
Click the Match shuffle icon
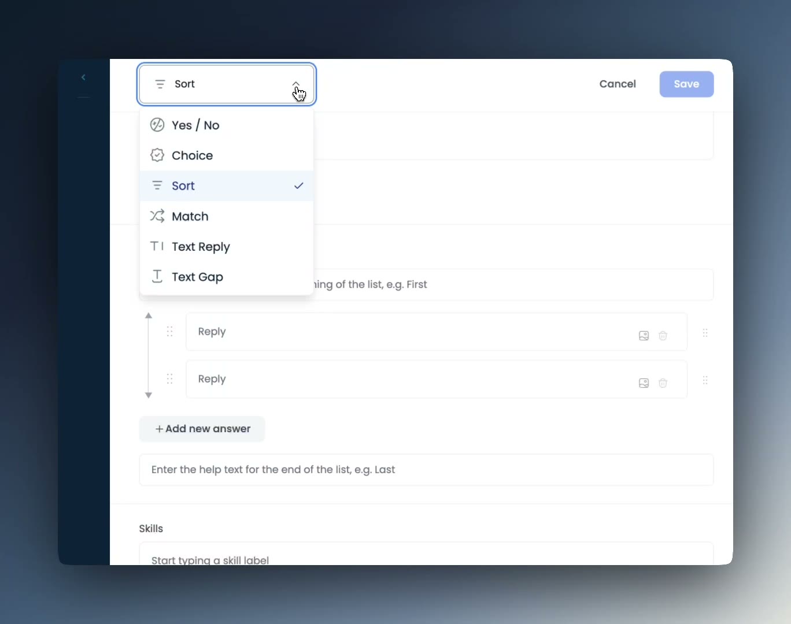pyautogui.click(x=157, y=216)
